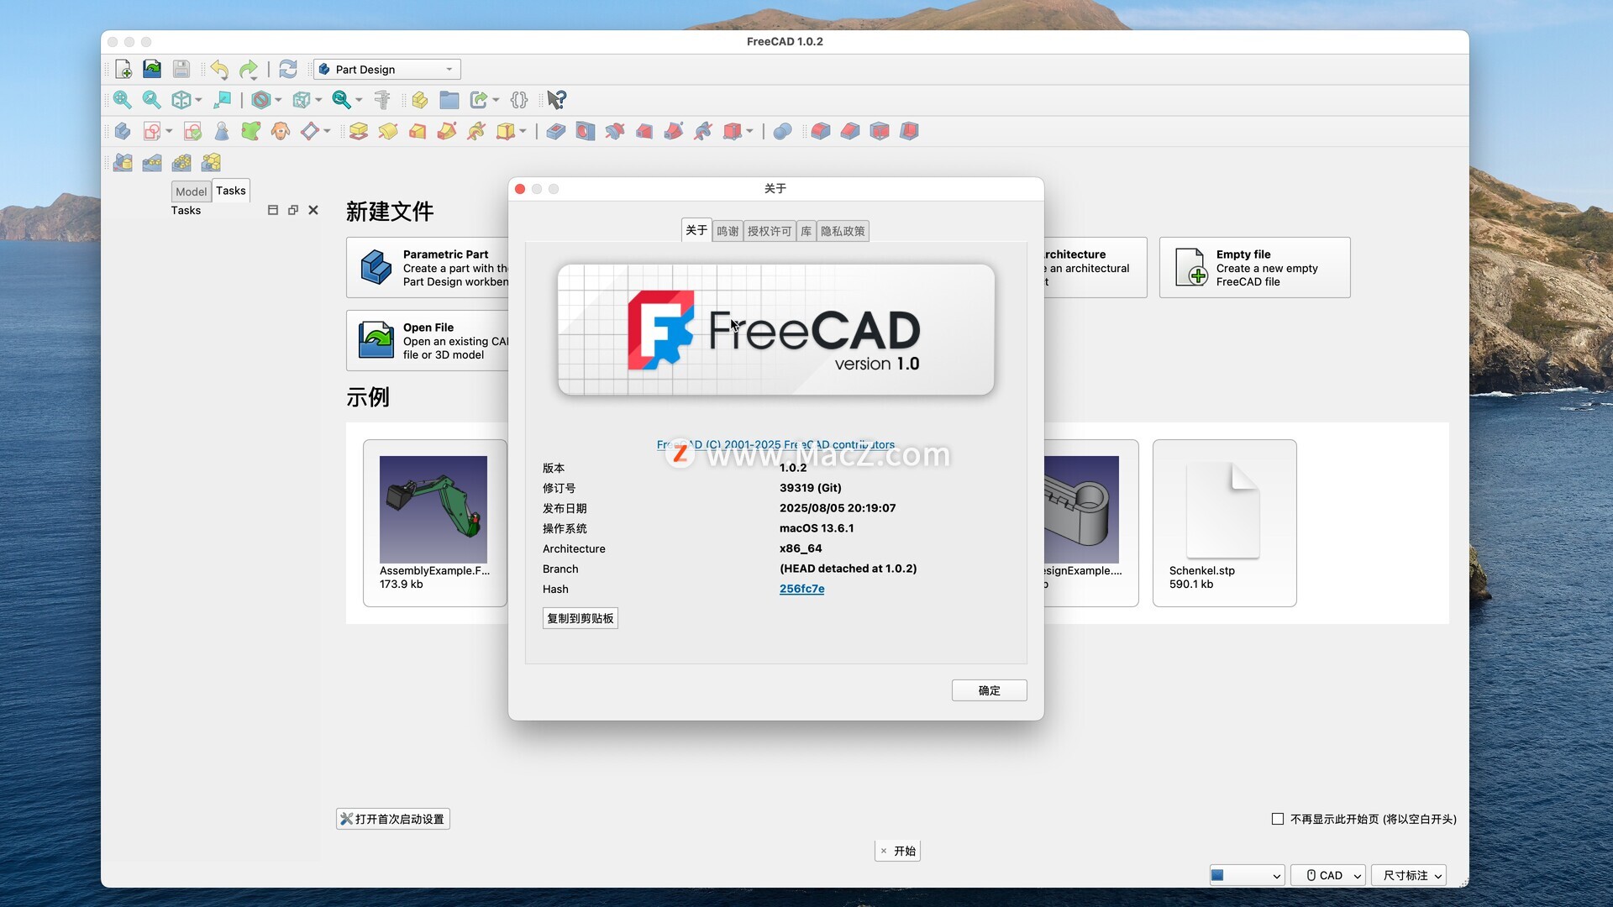Screen dimensions: 1613x907
Task: Open the Part Design workbench dropdown
Action: pos(387,69)
